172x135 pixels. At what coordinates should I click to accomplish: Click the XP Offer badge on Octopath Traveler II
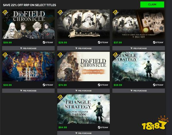point(5,55)
